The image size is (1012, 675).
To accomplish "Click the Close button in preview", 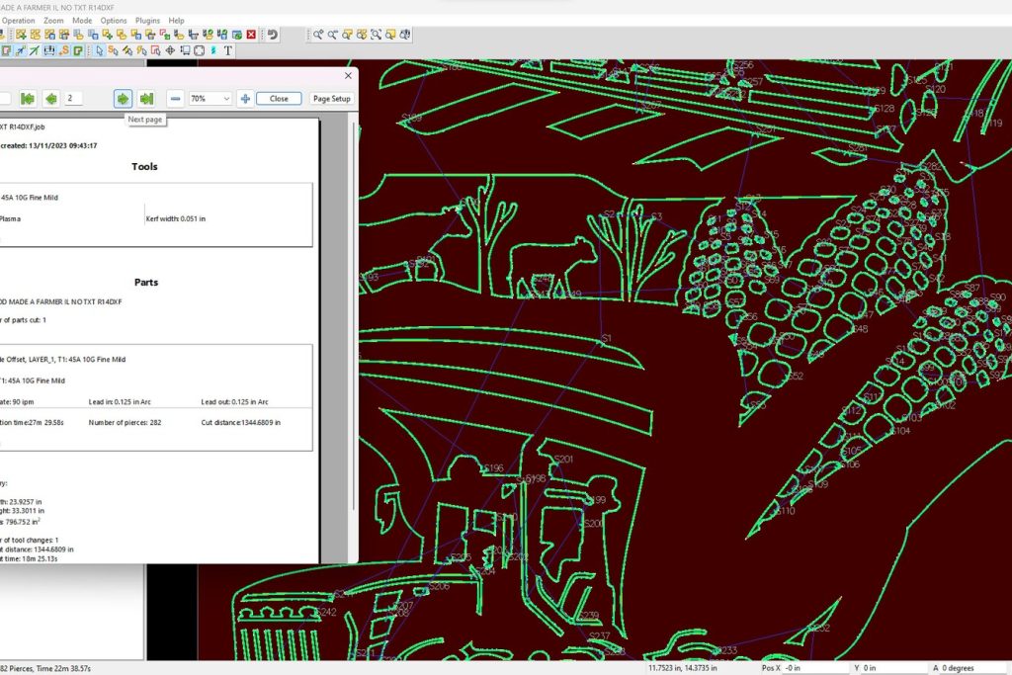I will pyautogui.click(x=279, y=99).
